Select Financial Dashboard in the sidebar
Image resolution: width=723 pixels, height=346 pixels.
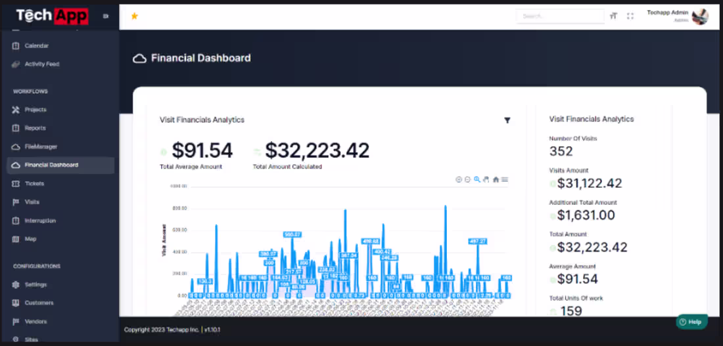(60, 165)
